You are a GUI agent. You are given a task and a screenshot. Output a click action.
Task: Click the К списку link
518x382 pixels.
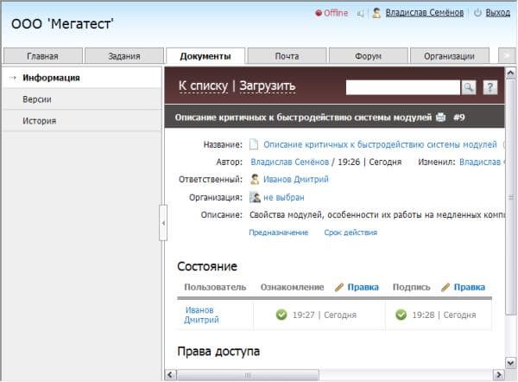tap(203, 86)
